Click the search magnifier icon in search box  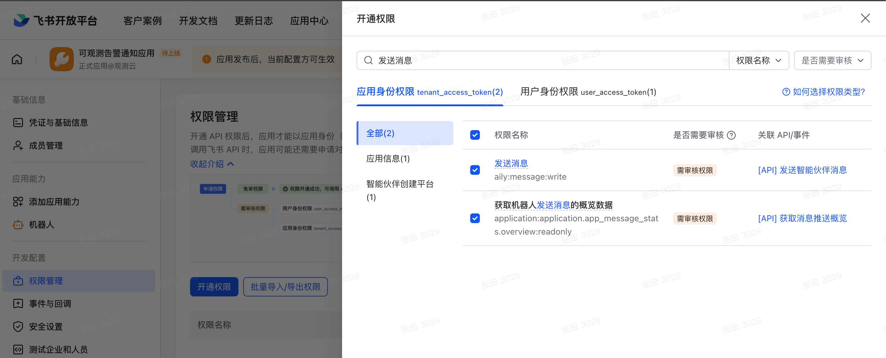tap(368, 60)
